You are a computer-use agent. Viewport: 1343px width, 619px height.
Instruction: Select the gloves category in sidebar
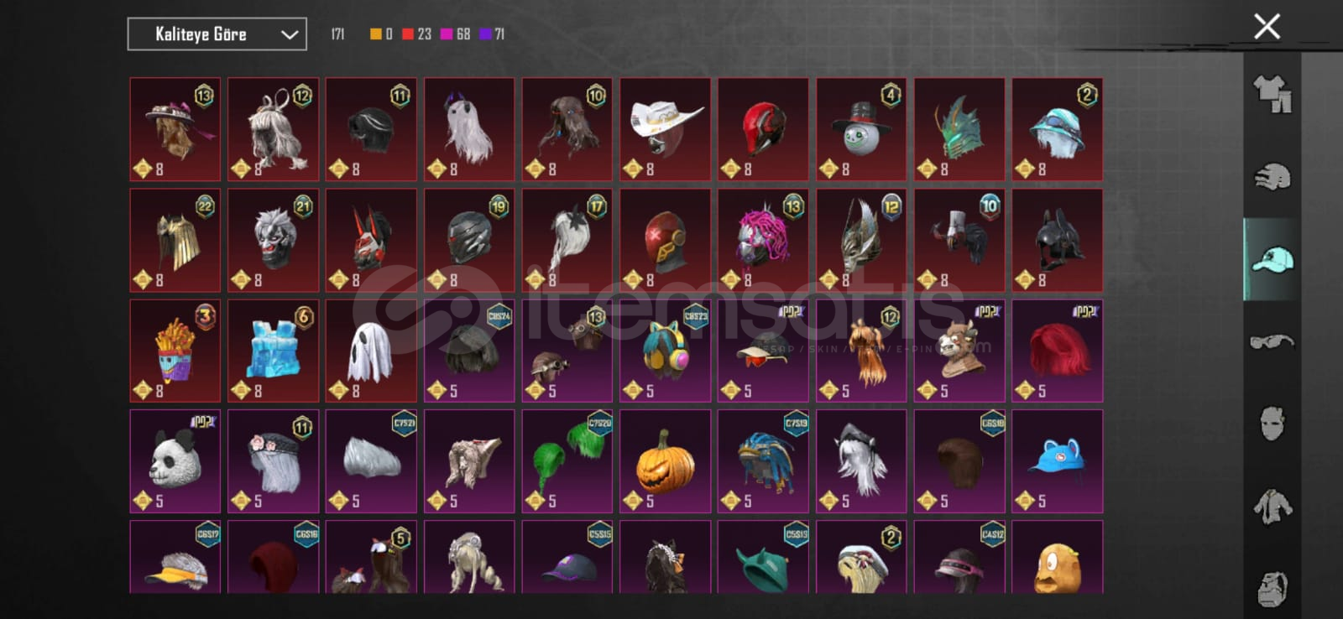1272,177
